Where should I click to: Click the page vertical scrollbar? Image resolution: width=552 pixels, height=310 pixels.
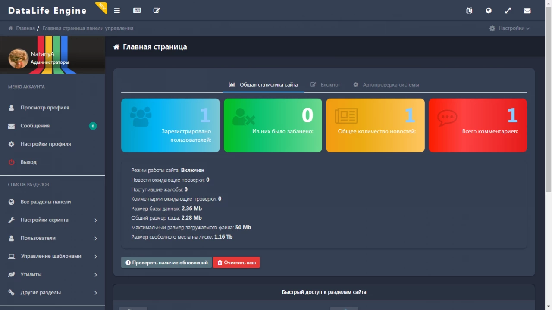coord(549,99)
